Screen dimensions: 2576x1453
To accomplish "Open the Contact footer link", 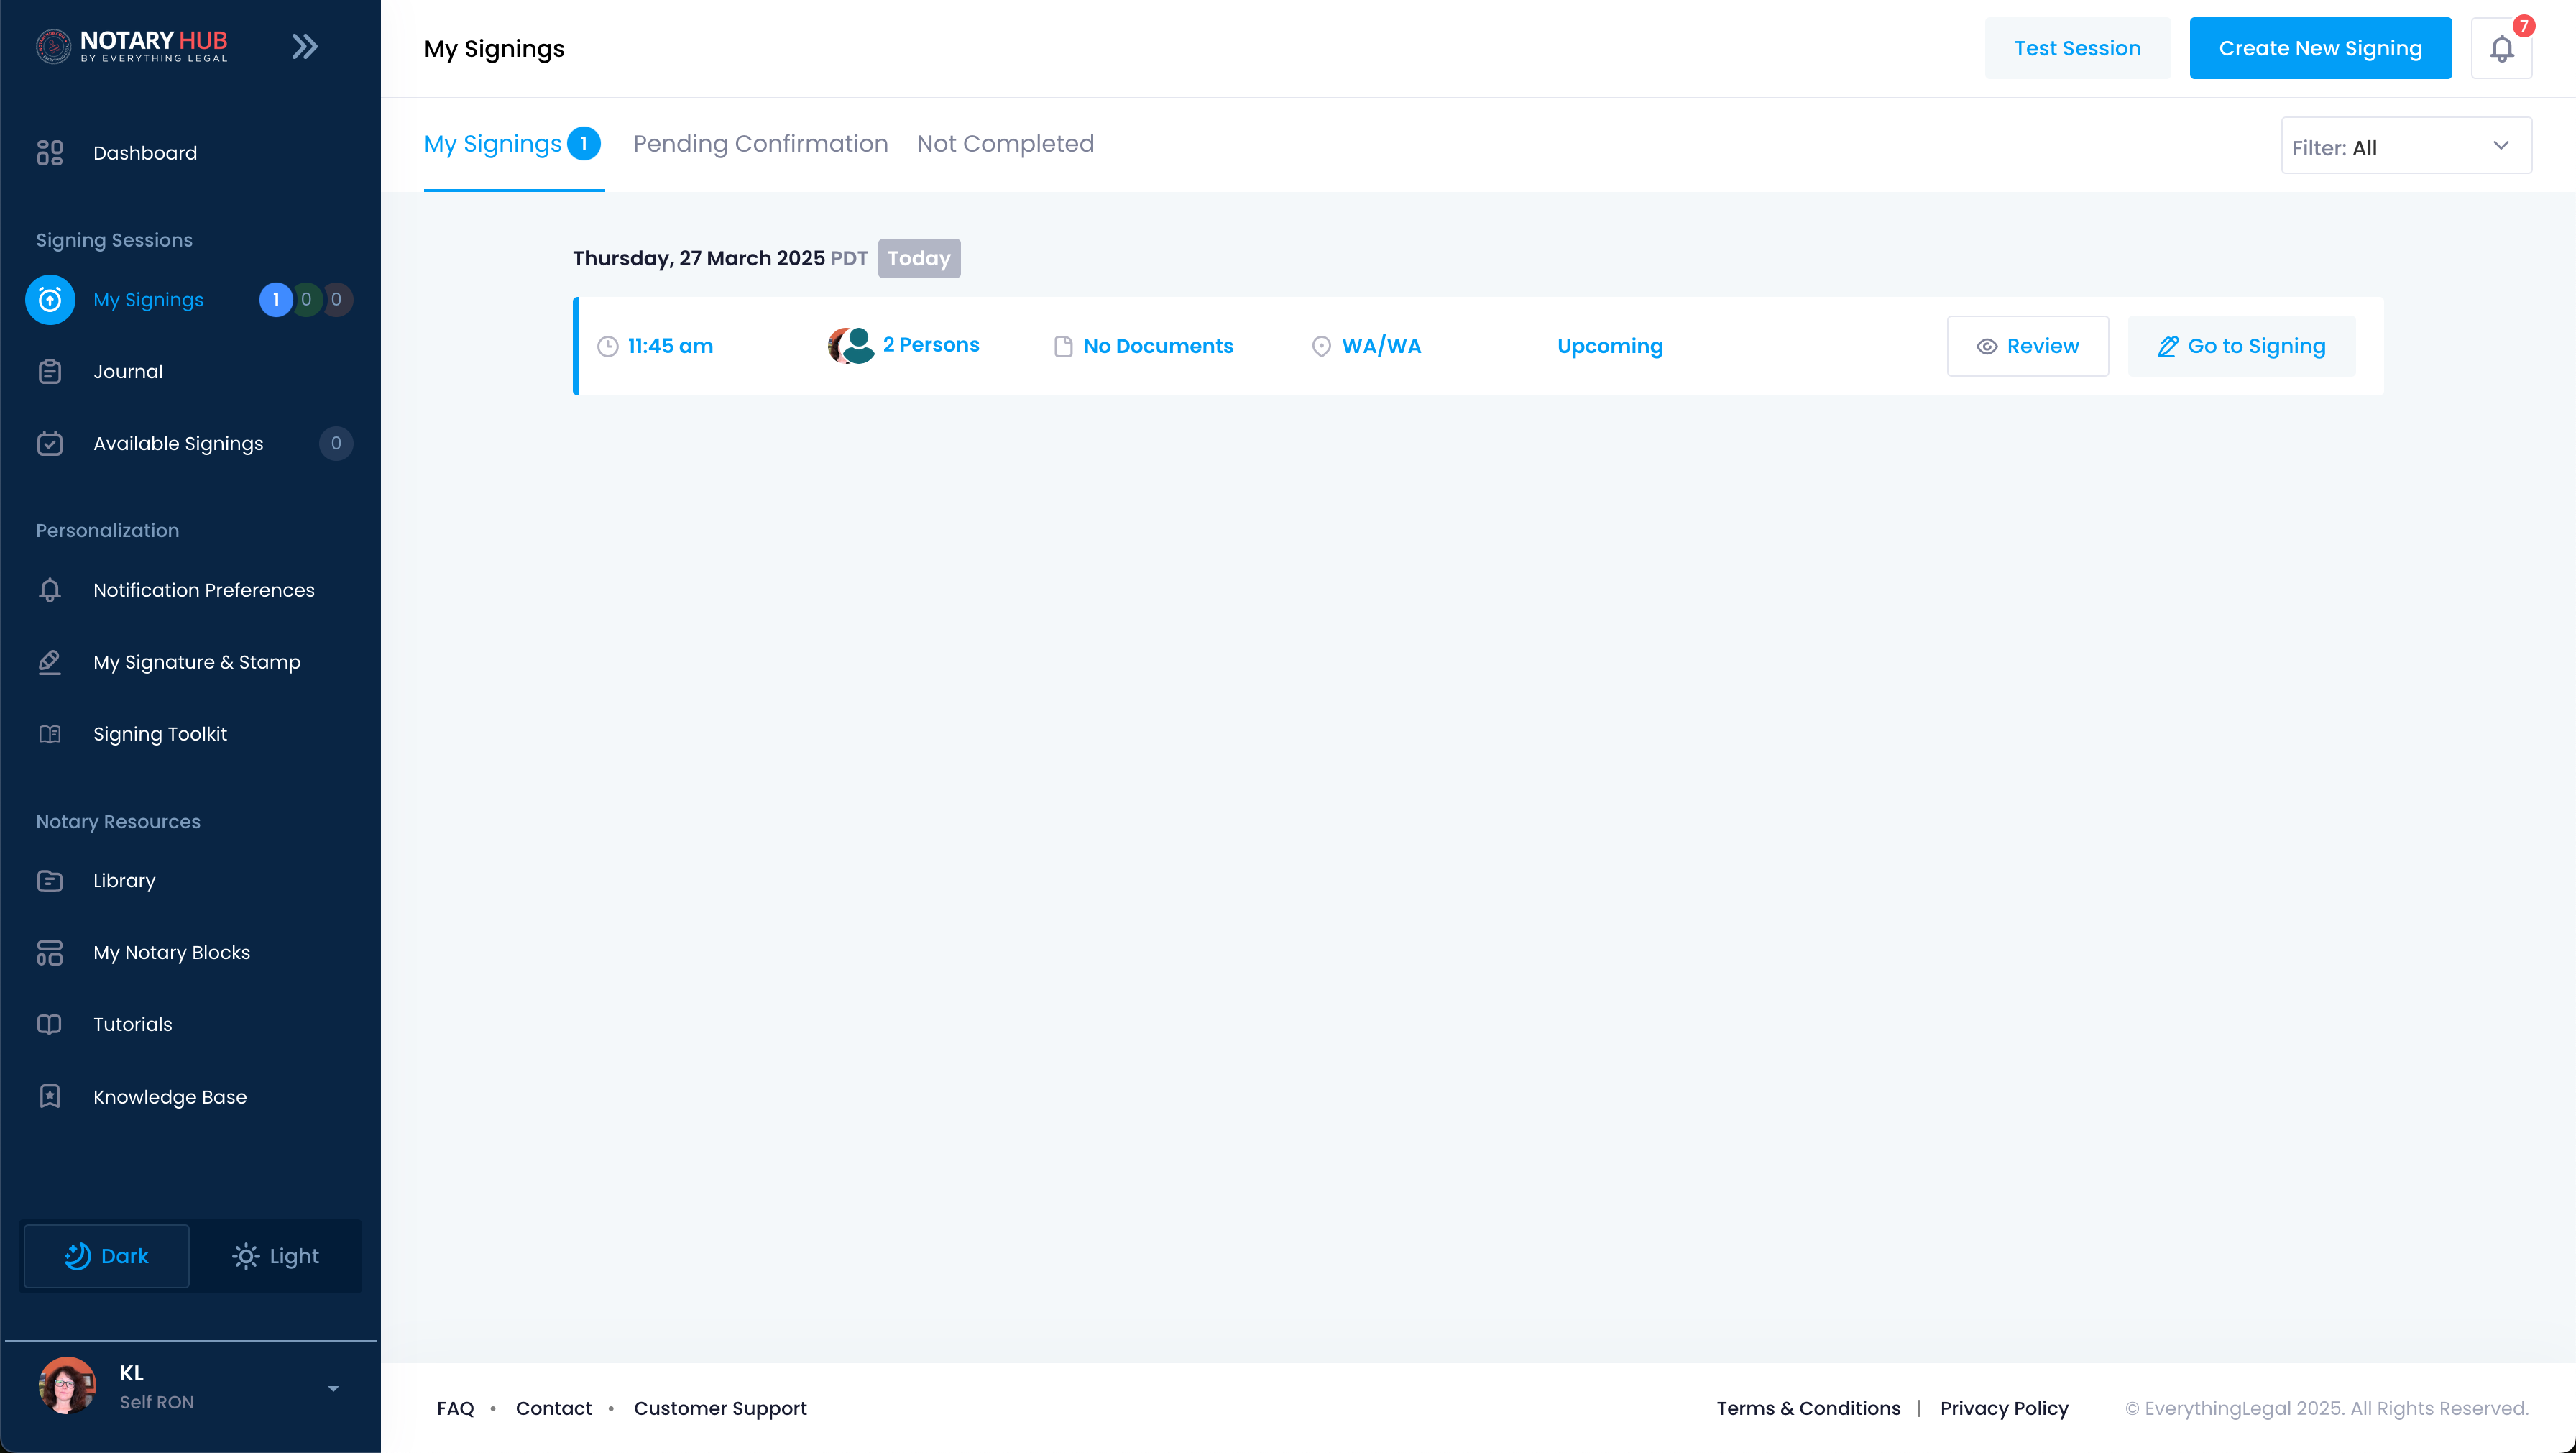I will tap(554, 1408).
